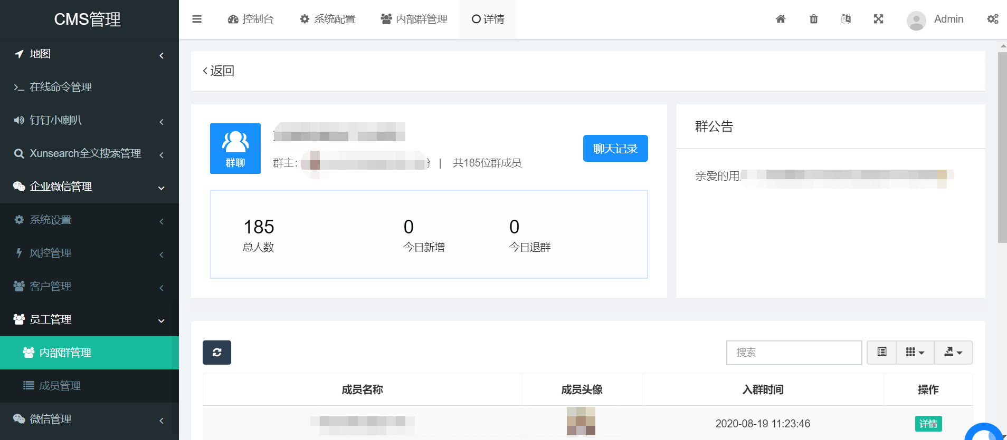Click the home icon in top bar
Viewport: 1007px width, 440px height.
click(781, 19)
